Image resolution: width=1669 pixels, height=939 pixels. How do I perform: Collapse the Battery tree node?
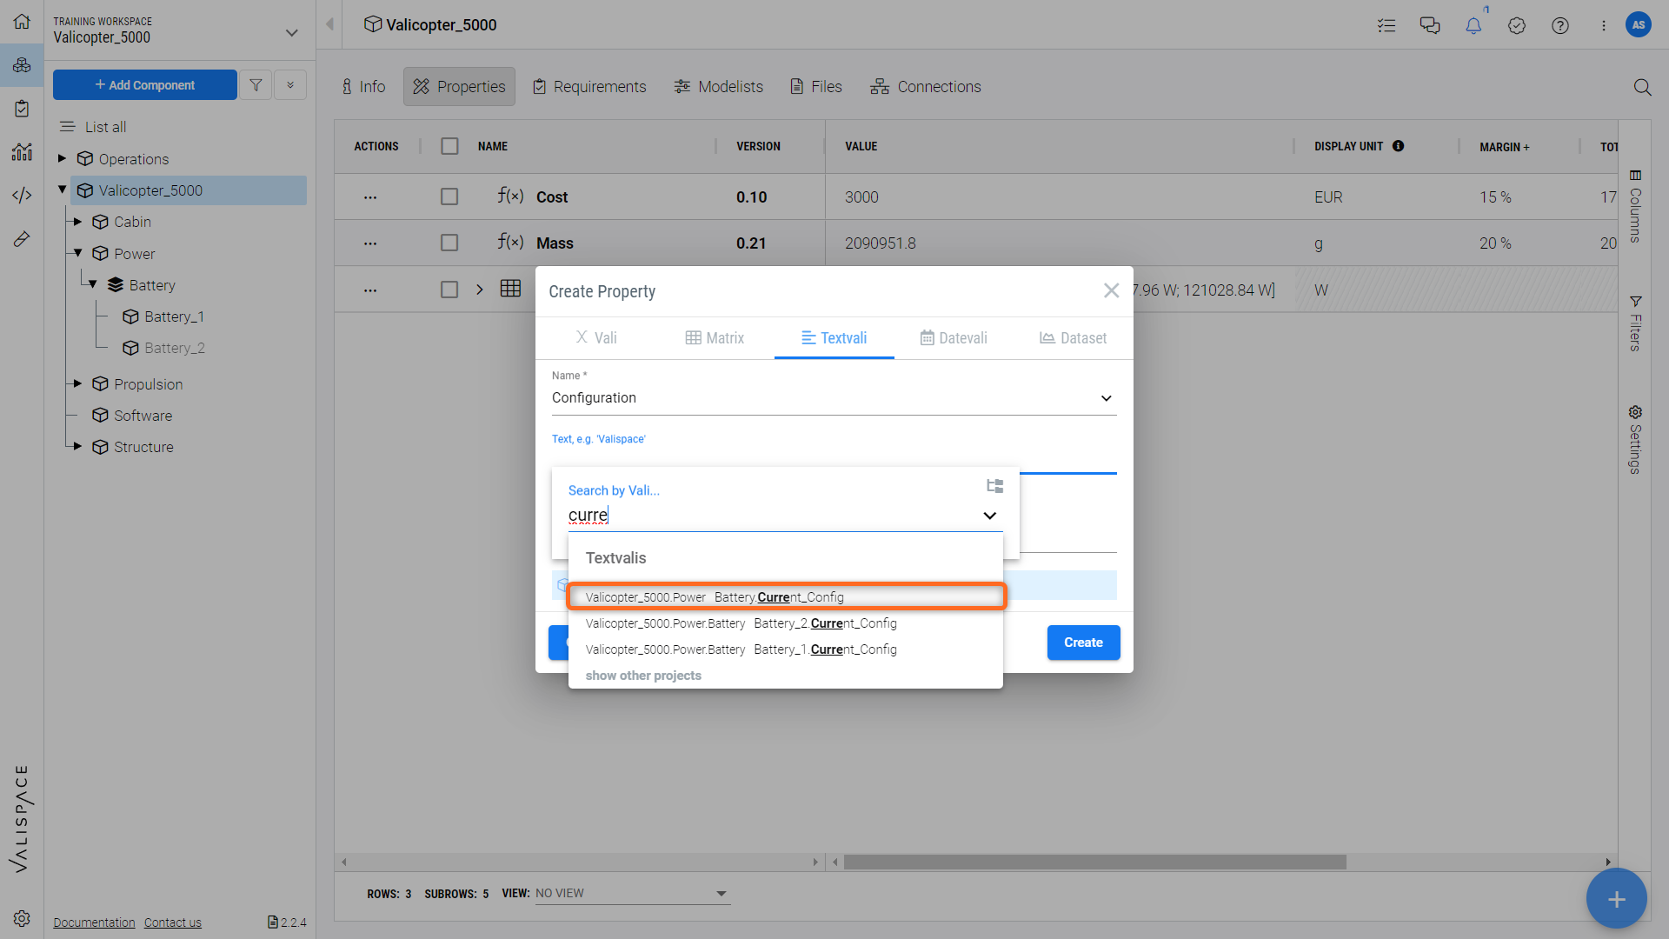click(x=93, y=284)
